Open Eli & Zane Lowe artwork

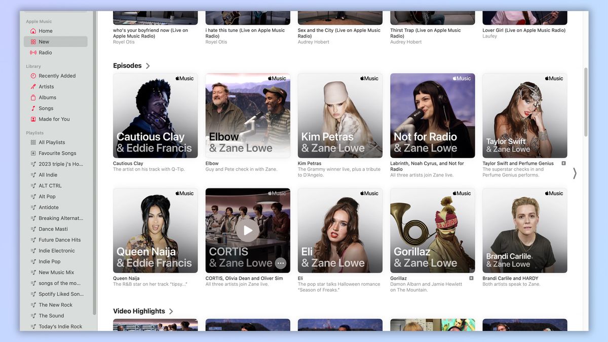coord(340,231)
